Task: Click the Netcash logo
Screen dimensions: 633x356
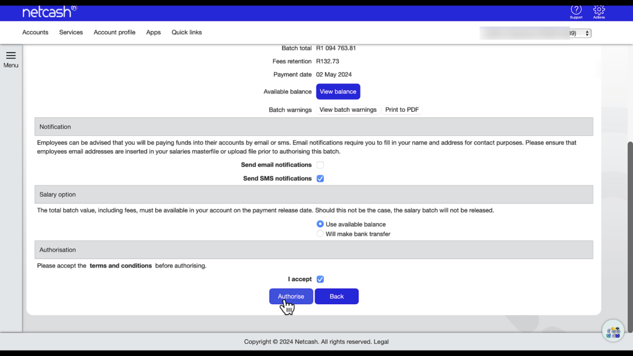Action: pyautogui.click(x=49, y=12)
